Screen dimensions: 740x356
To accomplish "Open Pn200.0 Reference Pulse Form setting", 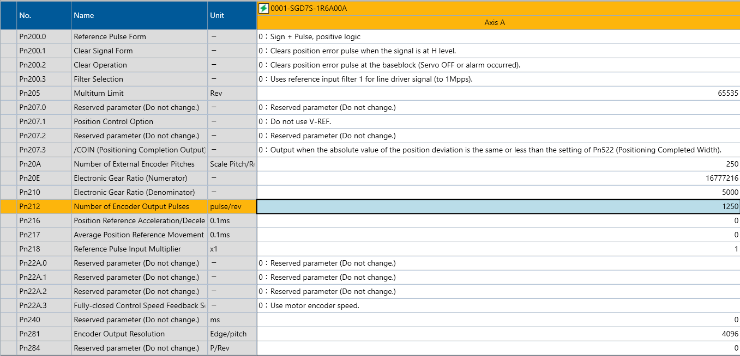I will tap(498, 36).
